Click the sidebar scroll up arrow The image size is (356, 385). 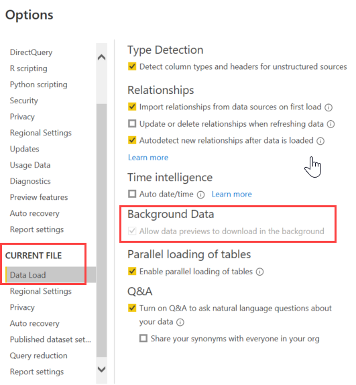click(101, 58)
